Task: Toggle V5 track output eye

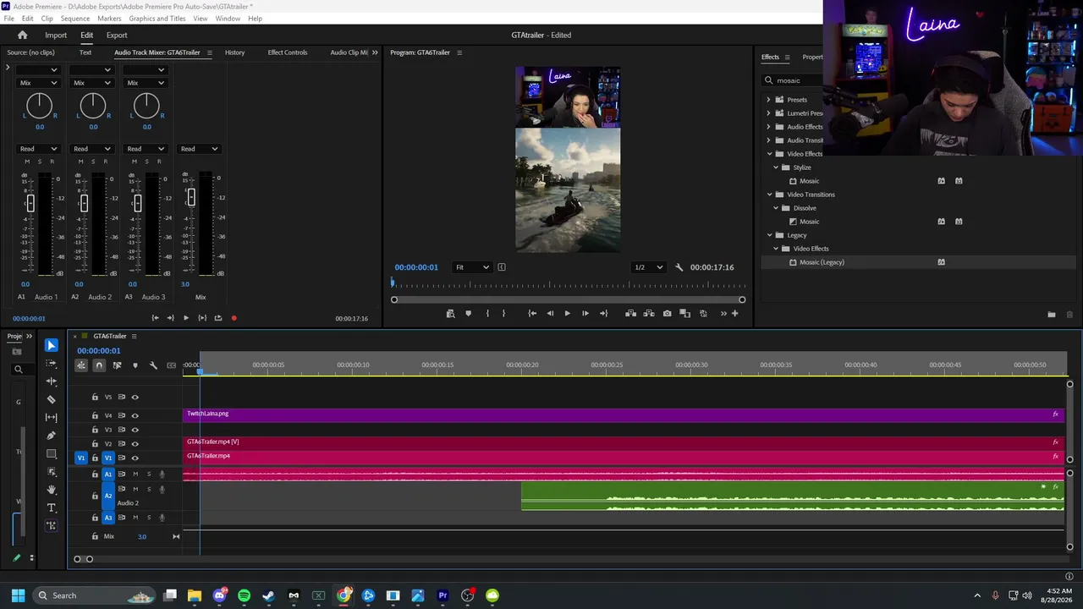Action: [x=135, y=397]
